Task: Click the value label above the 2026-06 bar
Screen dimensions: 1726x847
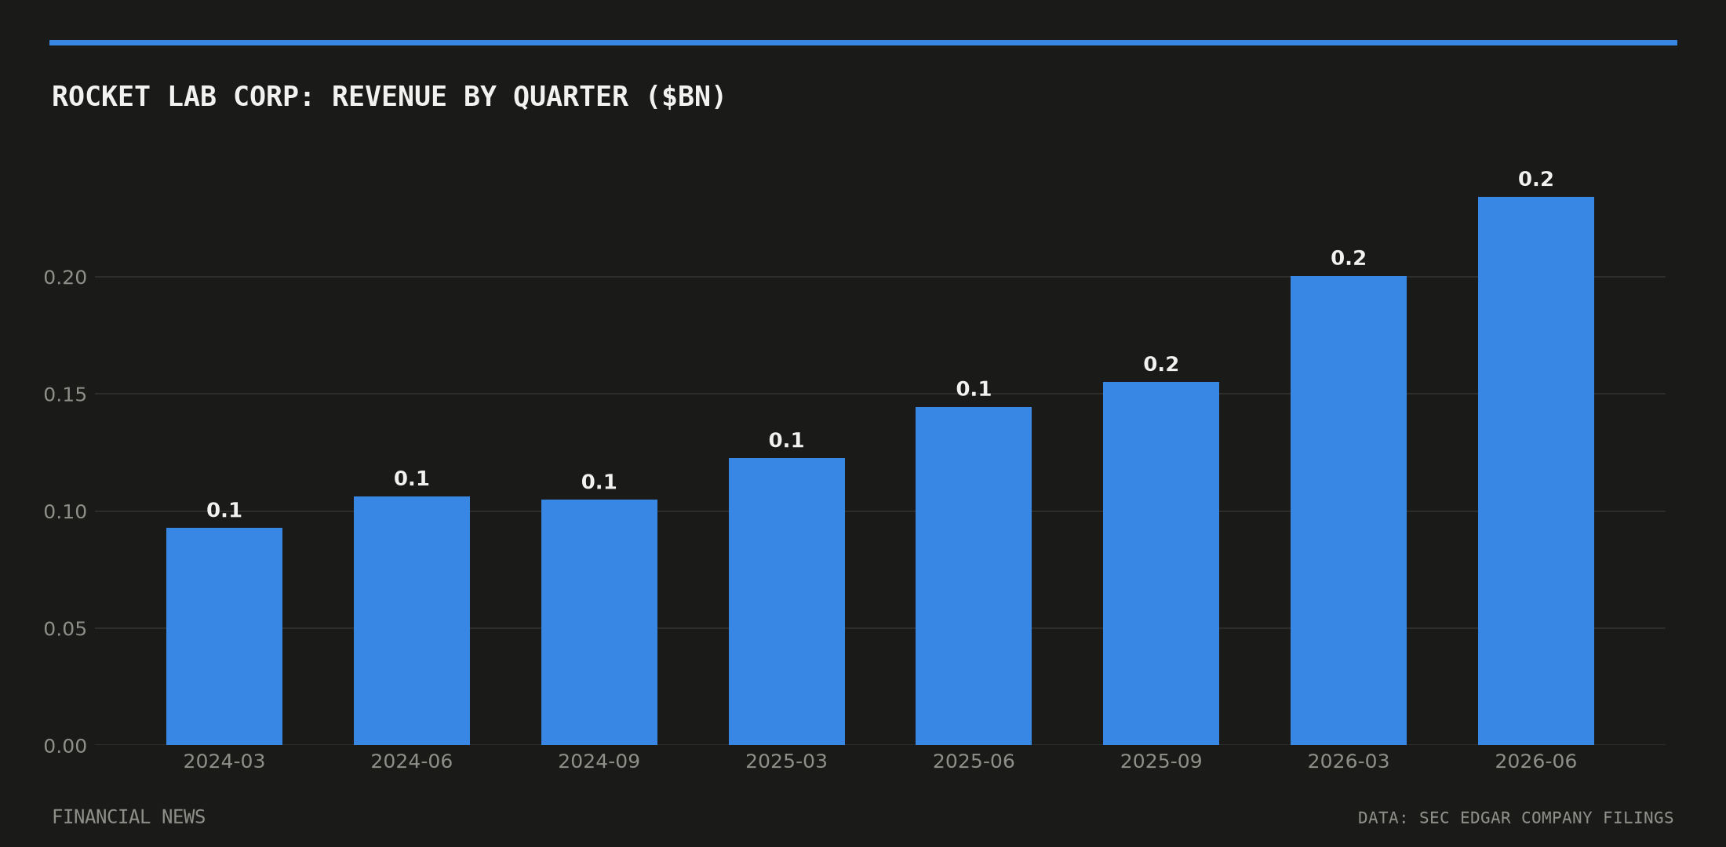Action: point(1536,180)
